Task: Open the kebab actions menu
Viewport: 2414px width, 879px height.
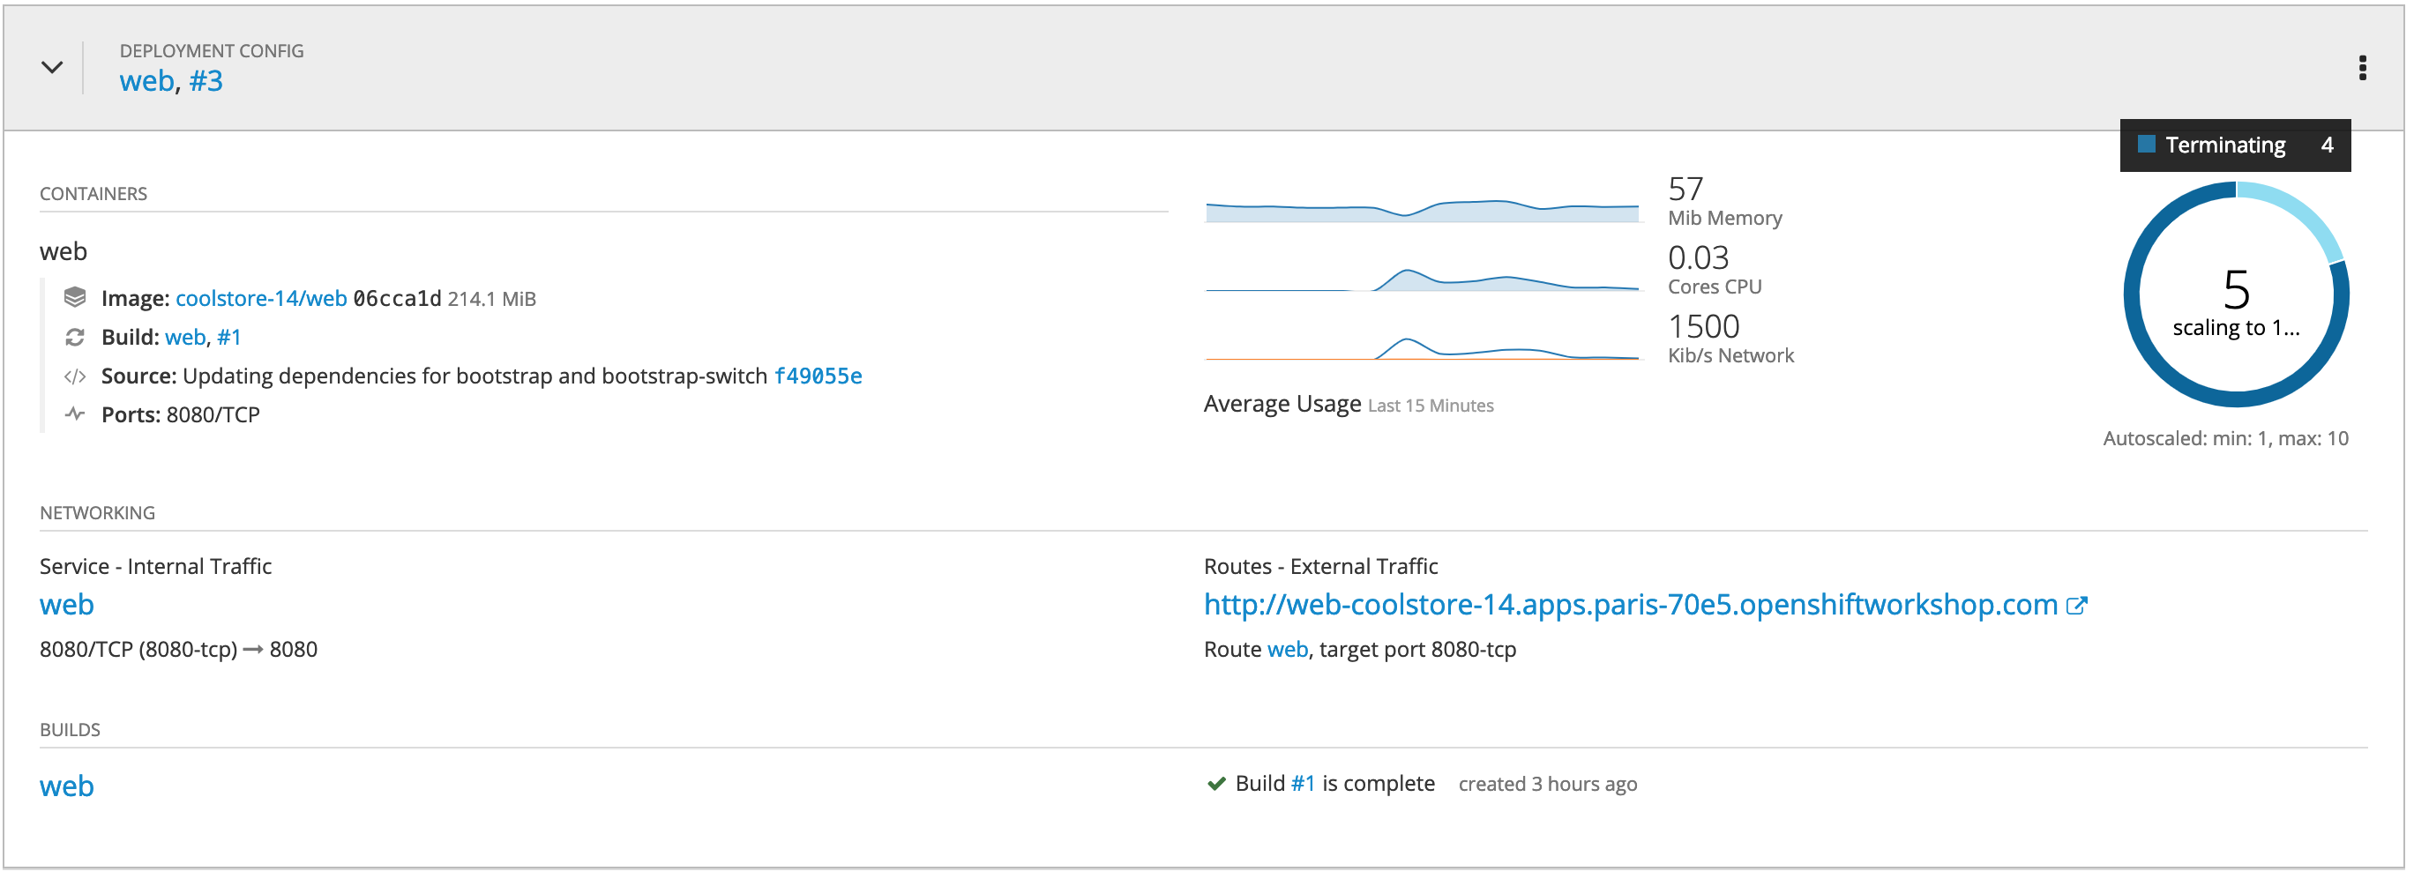Action: tap(2363, 68)
